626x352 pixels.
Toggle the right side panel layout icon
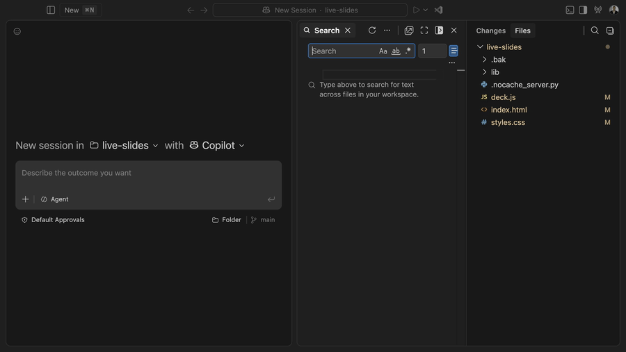click(583, 10)
